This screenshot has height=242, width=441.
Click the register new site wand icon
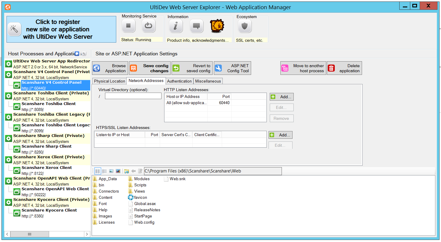[x=14, y=29]
